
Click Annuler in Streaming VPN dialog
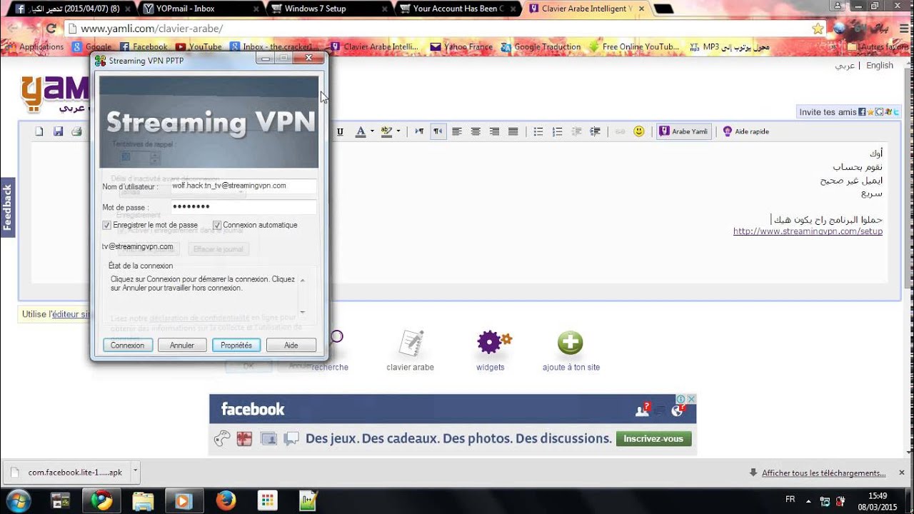tap(182, 345)
